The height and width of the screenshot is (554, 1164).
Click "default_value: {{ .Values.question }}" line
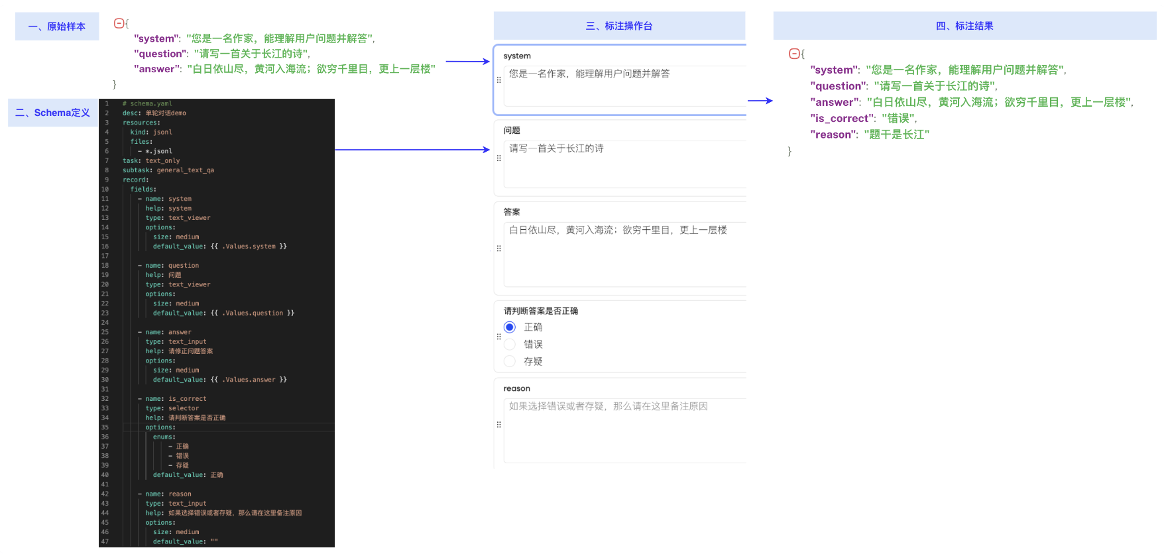tap(224, 313)
